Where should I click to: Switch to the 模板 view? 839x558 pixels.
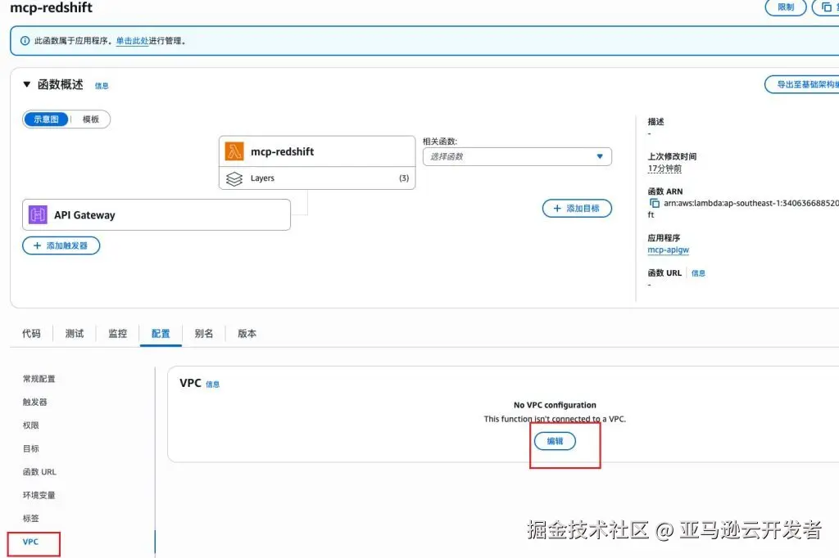point(90,119)
